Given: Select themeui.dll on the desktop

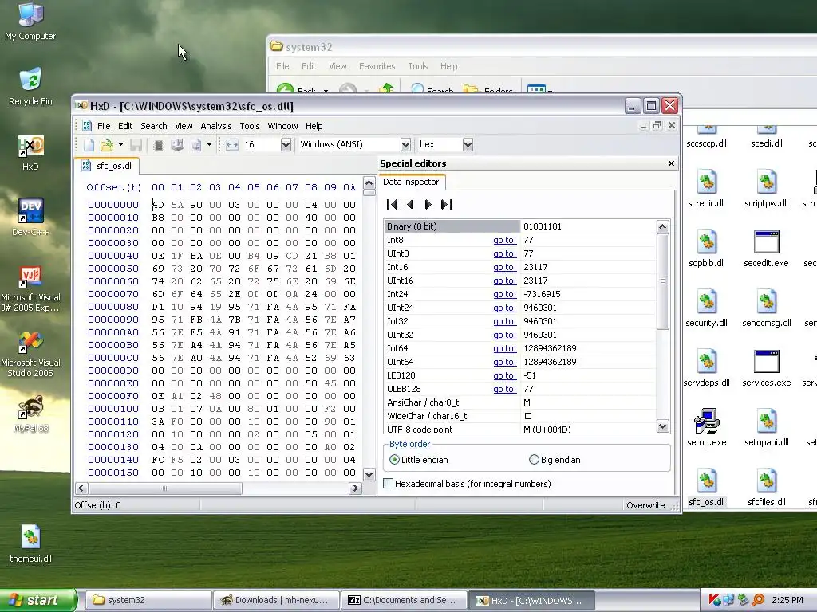Looking at the screenshot, I should point(31,544).
